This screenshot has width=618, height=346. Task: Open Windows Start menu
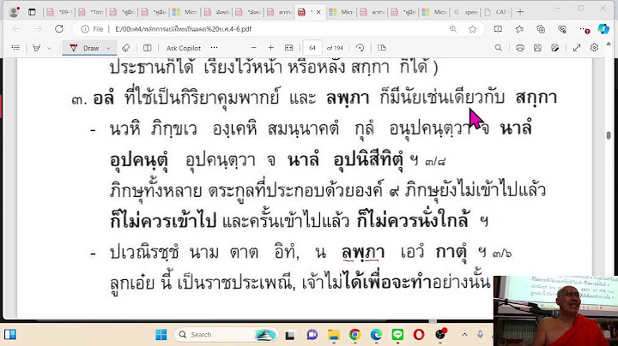(161, 335)
